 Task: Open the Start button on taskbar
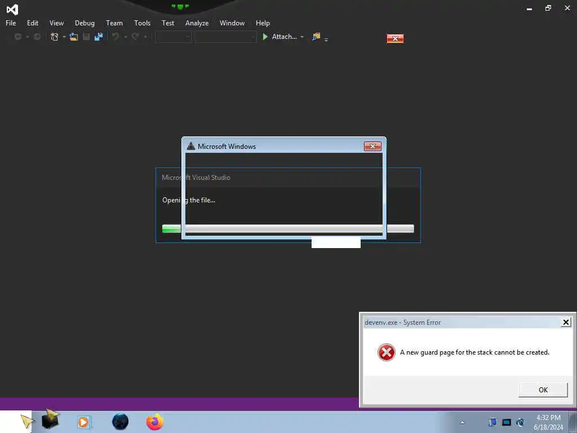[16, 422]
